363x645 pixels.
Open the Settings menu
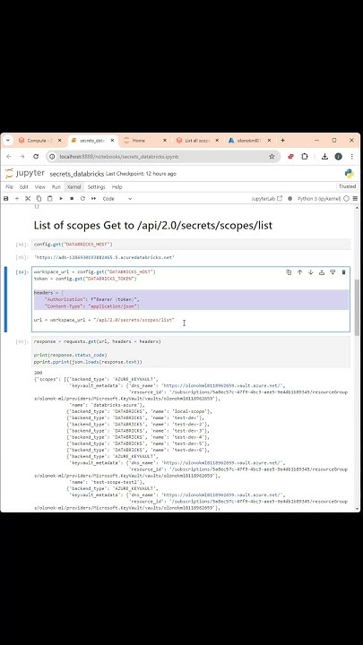96,186
